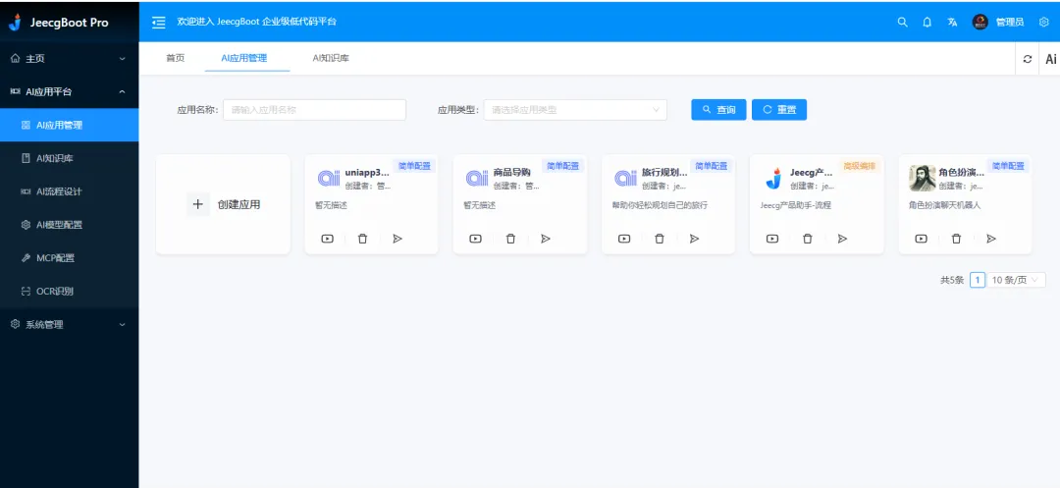Expand the 主页 sidebar menu

[69, 59]
